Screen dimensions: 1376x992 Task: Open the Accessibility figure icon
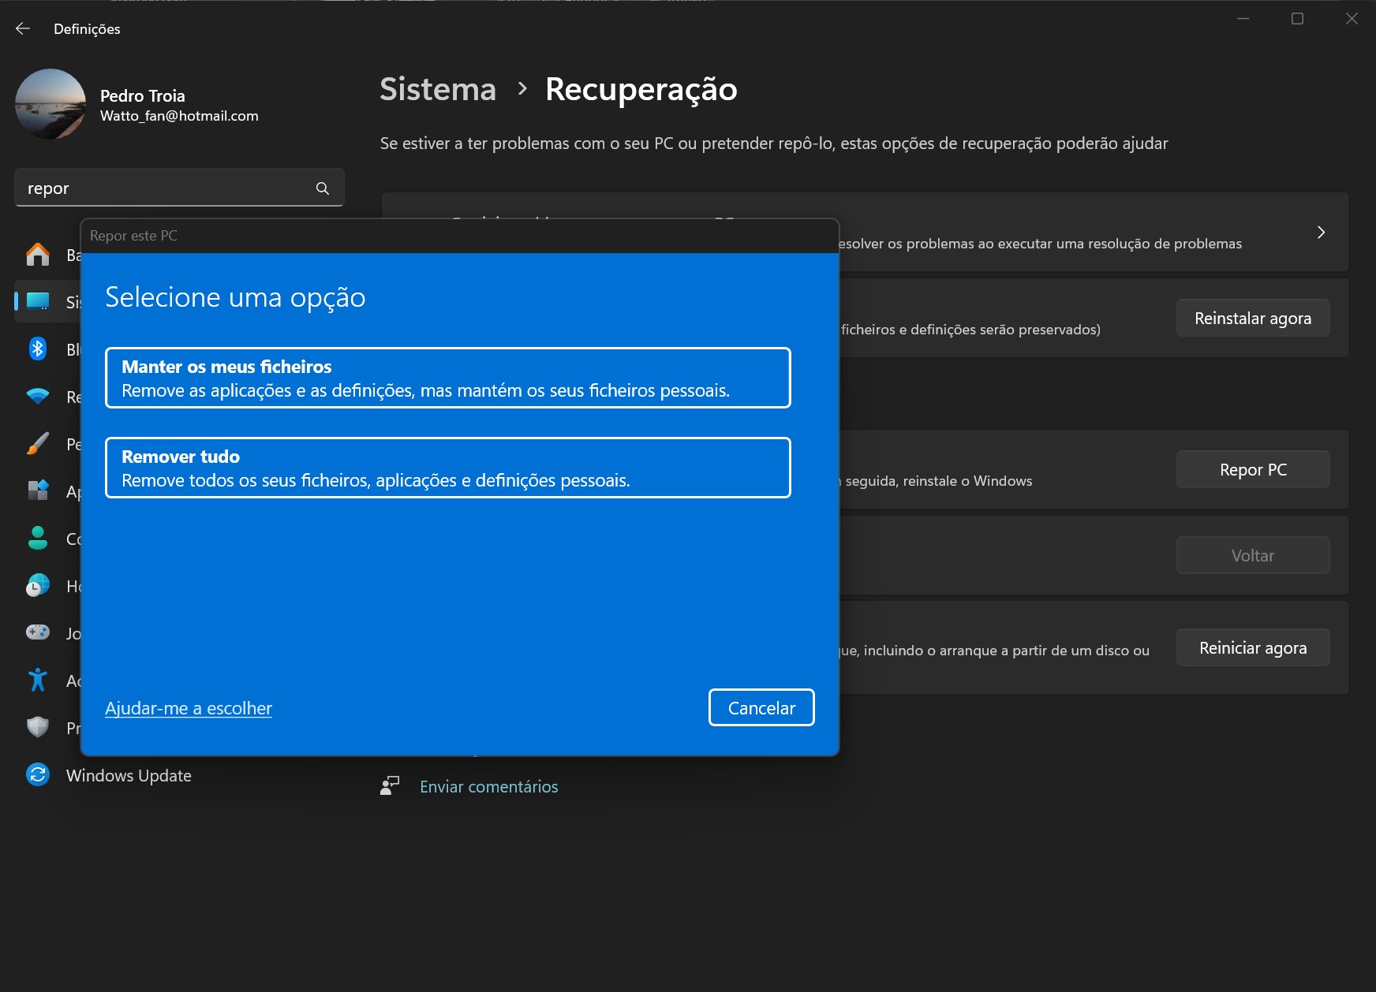click(37, 680)
